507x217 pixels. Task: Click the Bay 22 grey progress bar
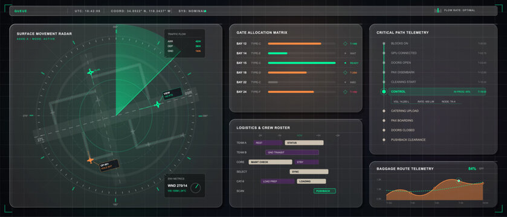click(x=273, y=82)
